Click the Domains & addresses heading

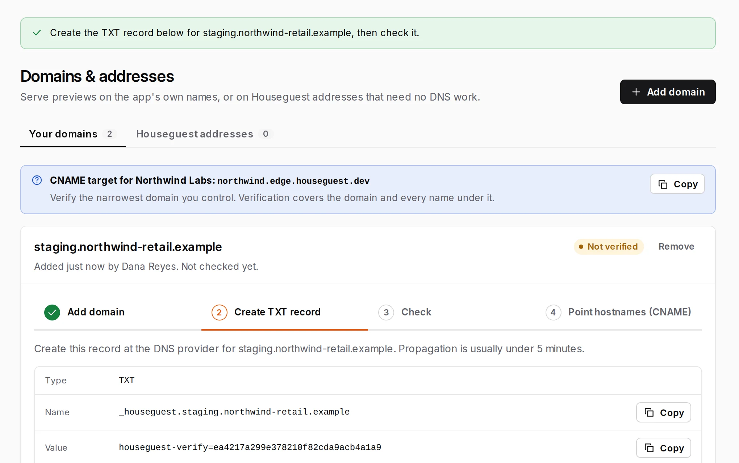coord(97,76)
